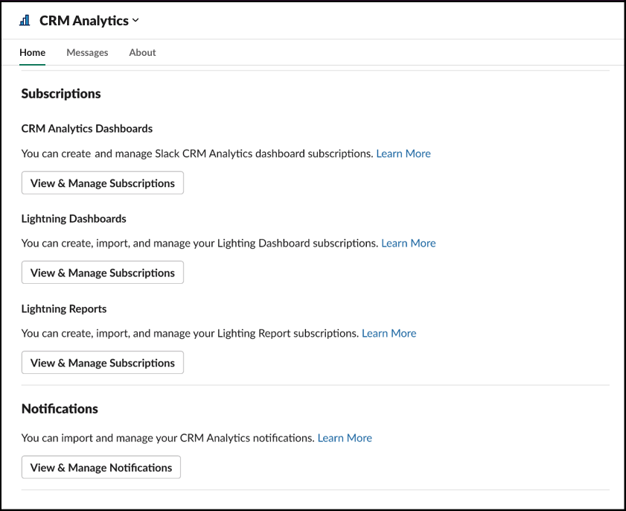Screen dimensions: 626x511
Task: Open the About tab
Action: tap(142, 52)
